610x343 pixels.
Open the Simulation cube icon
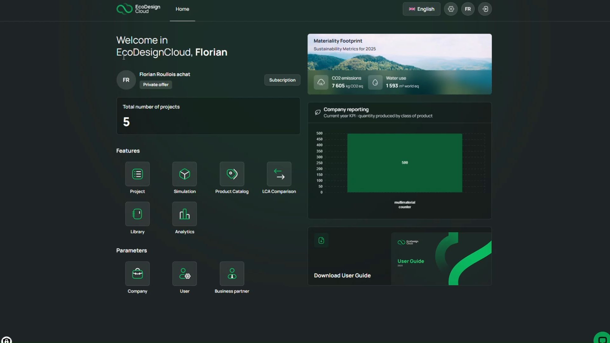coord(185,174)
